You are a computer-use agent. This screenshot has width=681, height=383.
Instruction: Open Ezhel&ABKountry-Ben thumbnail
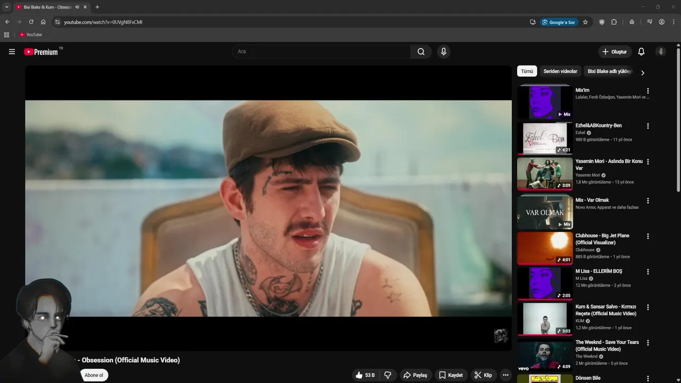(x=545, y=138)
